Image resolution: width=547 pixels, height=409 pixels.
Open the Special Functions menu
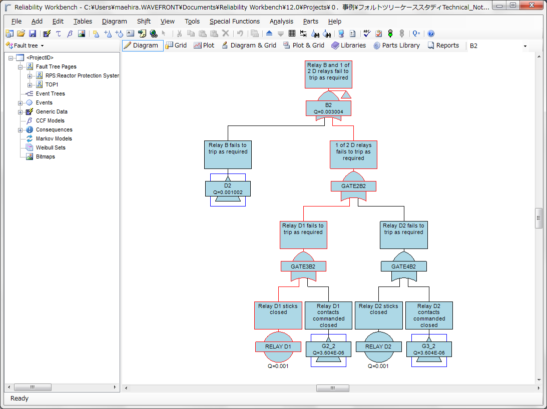(x=234, y=21)
